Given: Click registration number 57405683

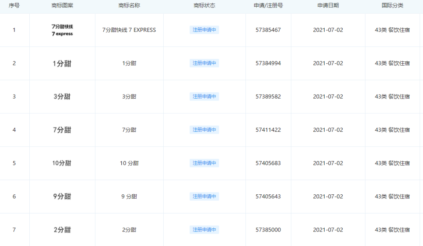Looking at the screenshot, I should click(268, 163).
